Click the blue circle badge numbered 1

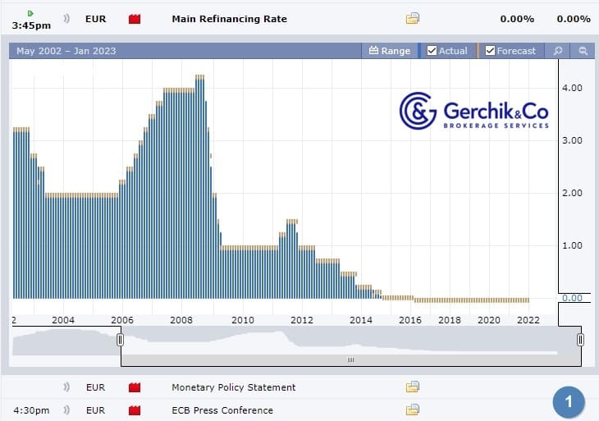click(x=569, y=402)
